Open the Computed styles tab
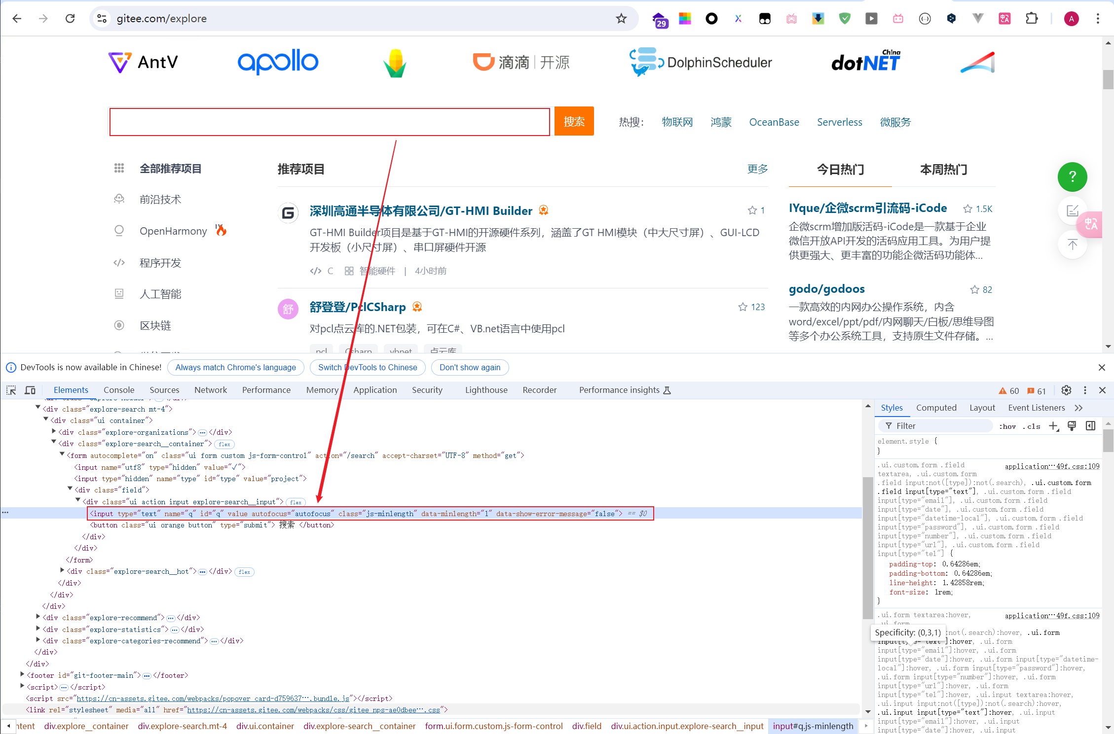This screenshot has height=734, width=1114. (x=936, y=408)
